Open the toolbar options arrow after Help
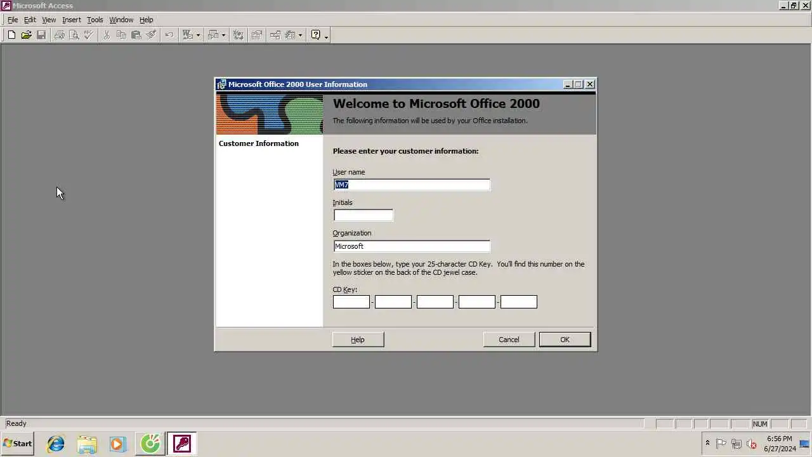This screenshot has height=457, width=812. [326, 36]
